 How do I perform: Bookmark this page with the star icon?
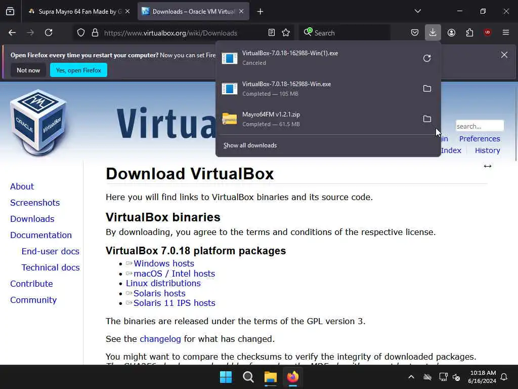point(286,33)
